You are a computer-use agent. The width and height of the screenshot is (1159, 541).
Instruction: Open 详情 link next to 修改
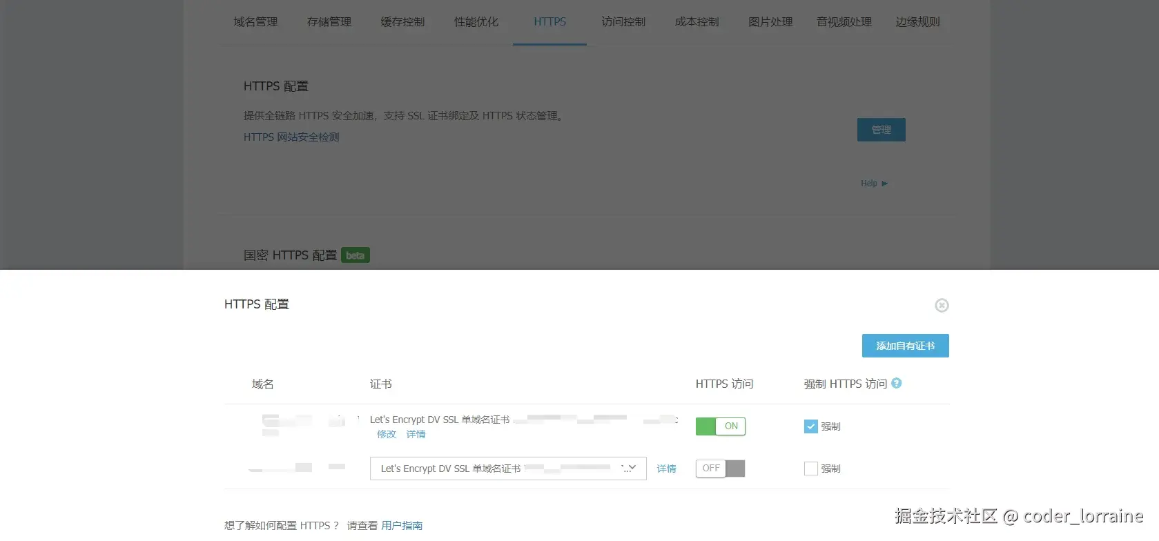[416, 434]
